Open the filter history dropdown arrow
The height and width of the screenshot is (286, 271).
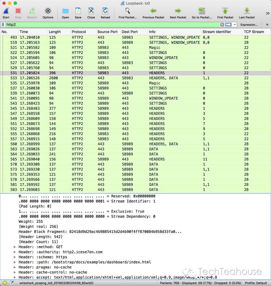coord(235,25)
